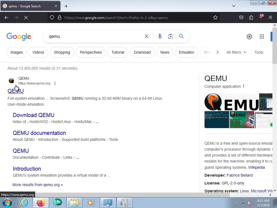Go back to the previous page
The width and height of the screenshot is (277, 208).
click(x=6, y=18)
